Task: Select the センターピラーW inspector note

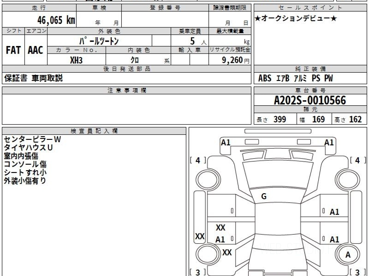Action: tap(32, 139)
